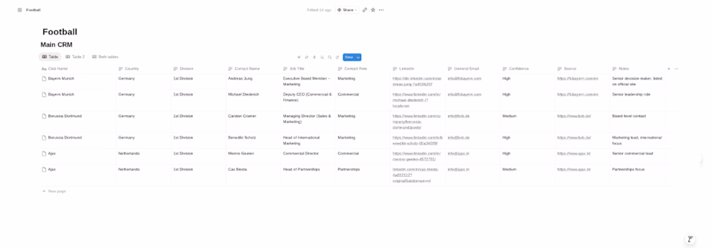Open the ajax.nl source link in Menno Geelen row

[574, 153]
